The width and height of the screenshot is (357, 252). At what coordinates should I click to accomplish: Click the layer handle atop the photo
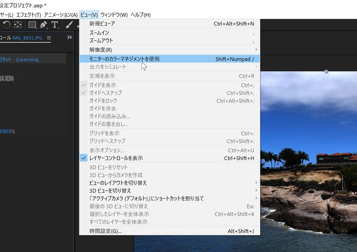326,72
